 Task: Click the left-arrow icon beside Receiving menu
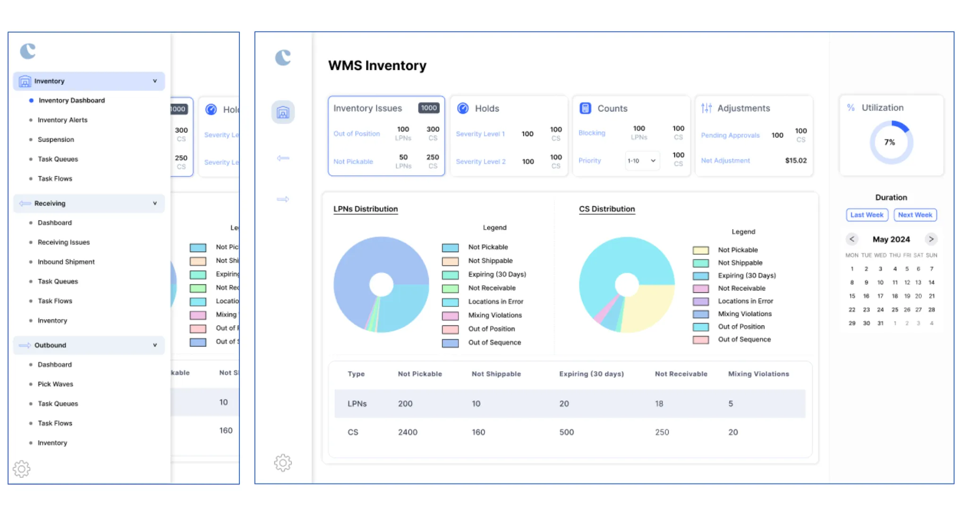25,203
